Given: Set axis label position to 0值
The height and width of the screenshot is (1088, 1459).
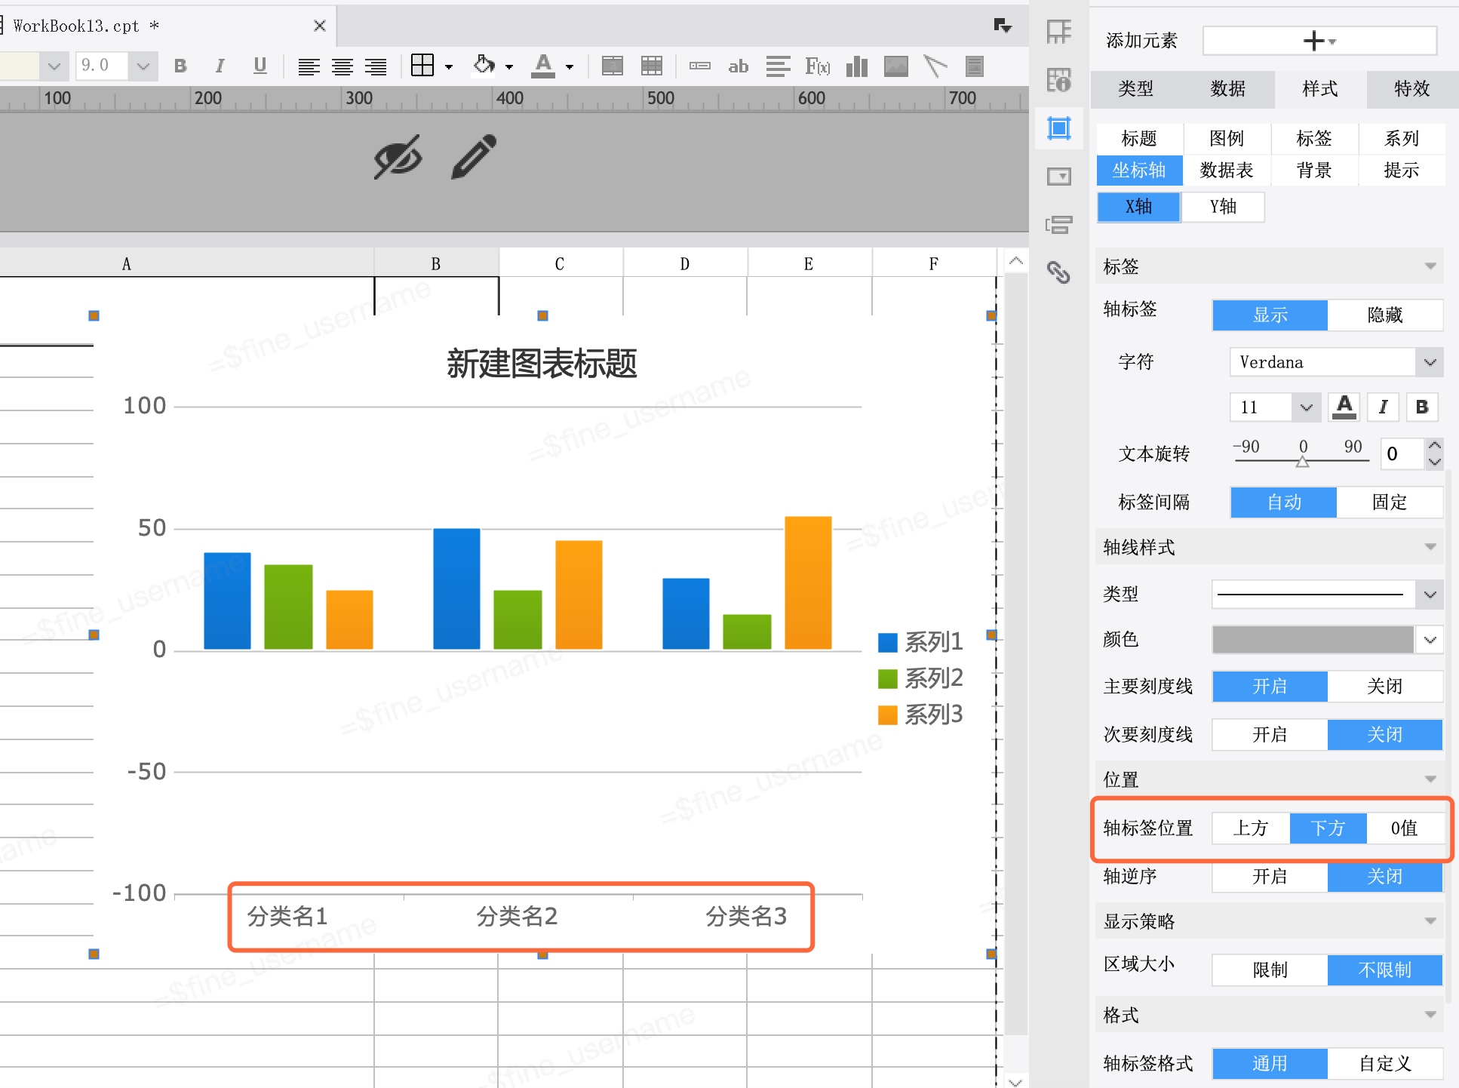Looking at the screenshot, I should tap(1405, 828).
